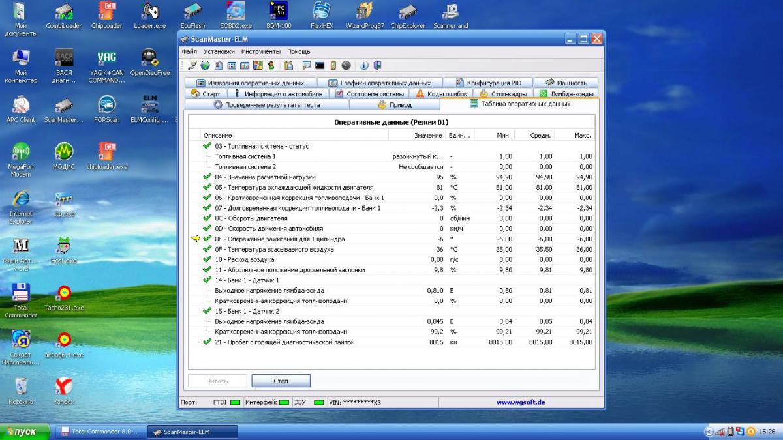The height and width of the screenshot is (440, 783).
Task: Click the colorful map icon in ScanMaster toolbar
Action: (x=258, y=65)
